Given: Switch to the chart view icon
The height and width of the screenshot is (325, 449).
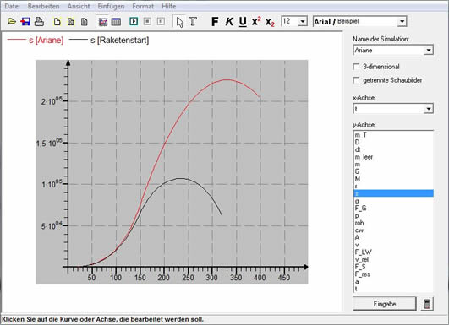Looking at the screenshot, I should click(x=102, y=22).
